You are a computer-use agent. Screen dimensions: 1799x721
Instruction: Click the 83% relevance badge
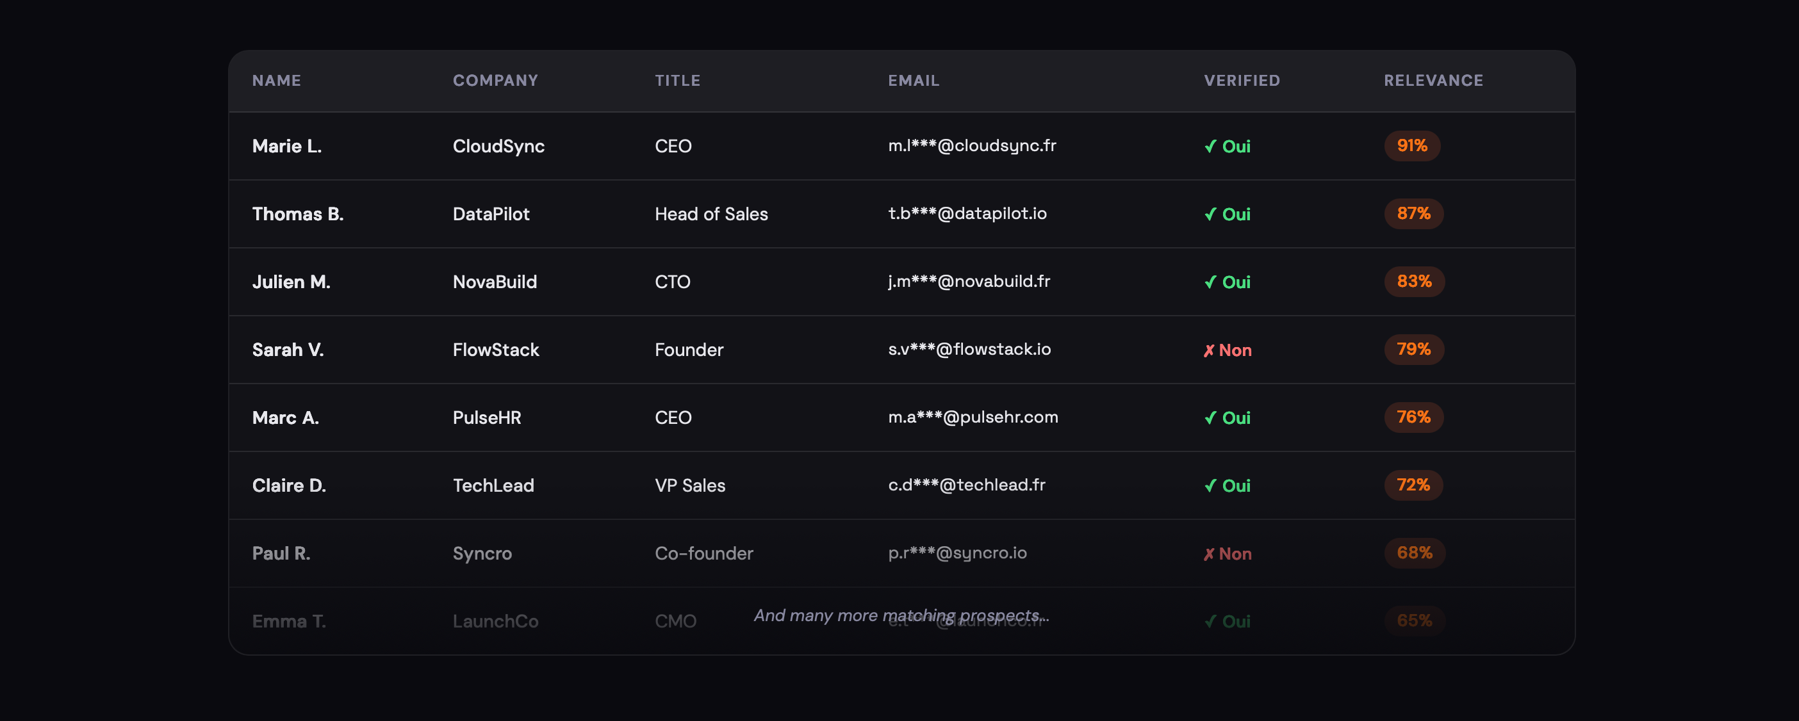[1414, 280]
